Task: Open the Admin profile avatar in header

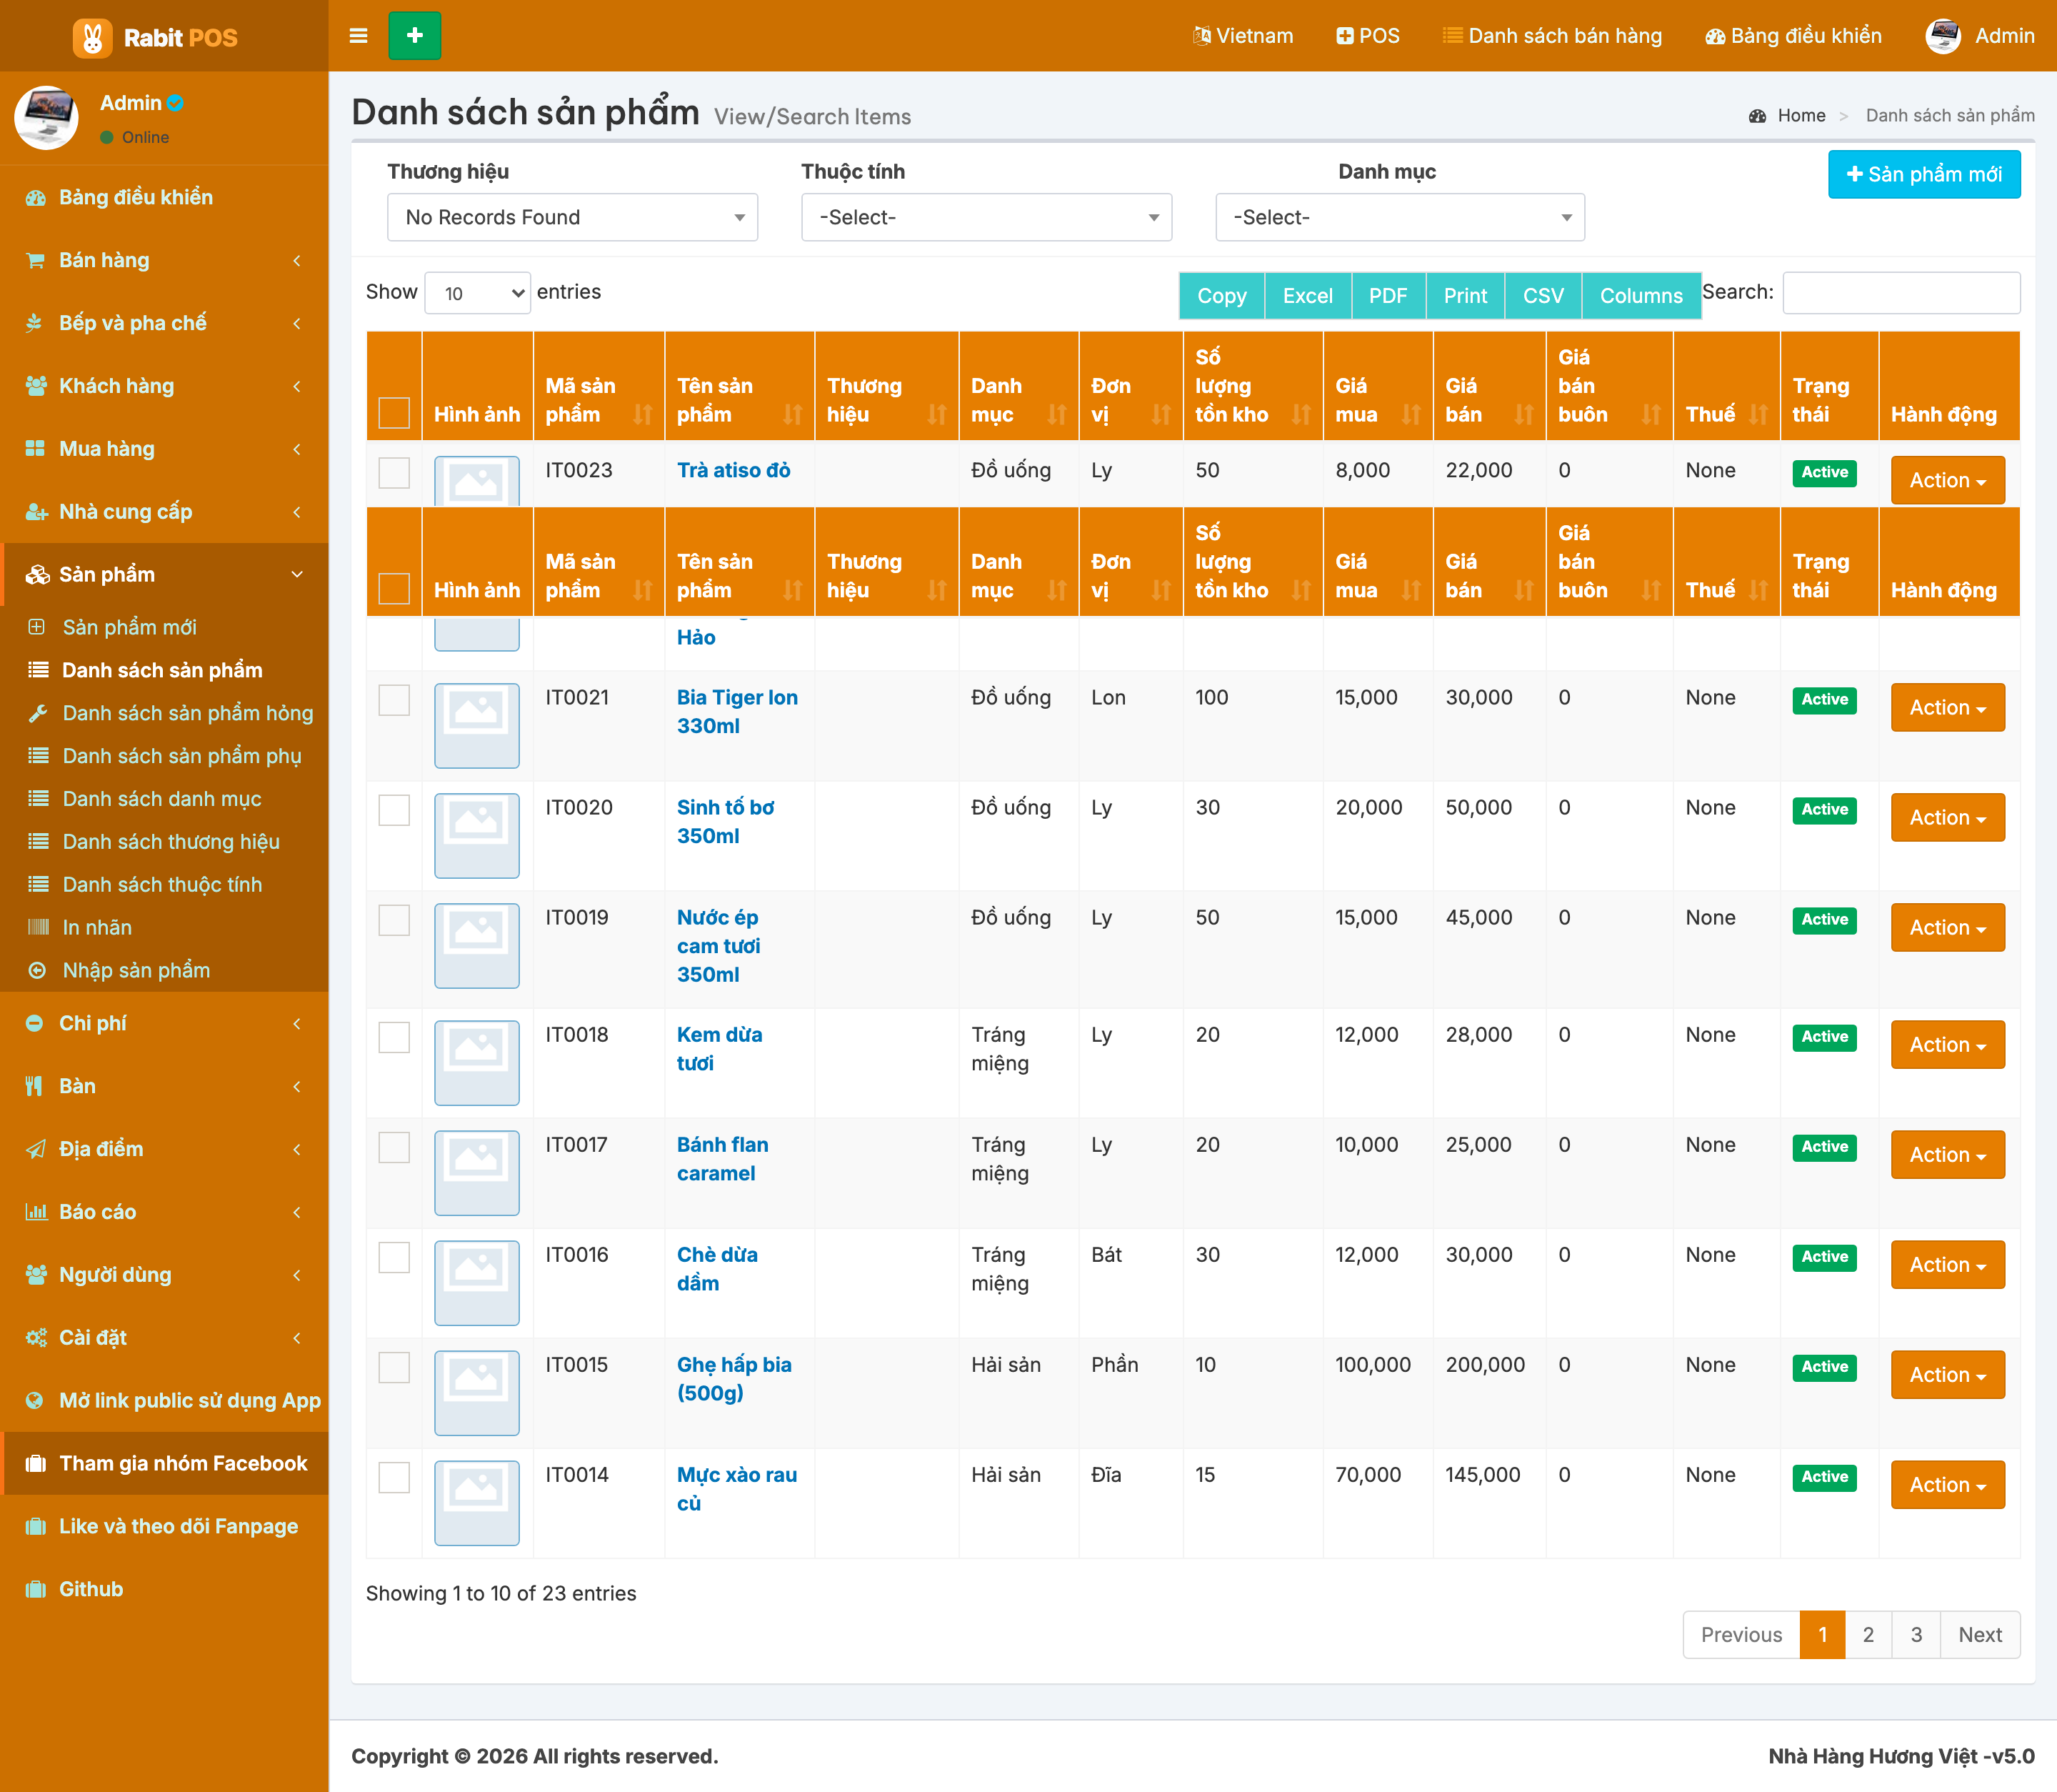Action: point(1942,36)
